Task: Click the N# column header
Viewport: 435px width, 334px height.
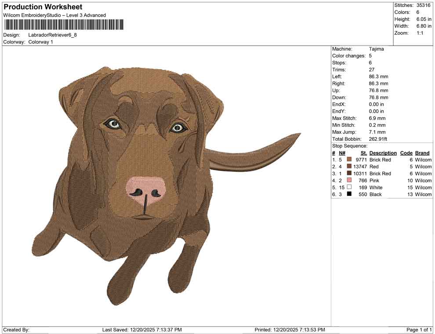Action: (342, 153)
